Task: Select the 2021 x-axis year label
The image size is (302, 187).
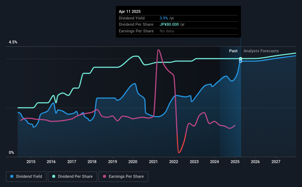Action: coord(153,162)
